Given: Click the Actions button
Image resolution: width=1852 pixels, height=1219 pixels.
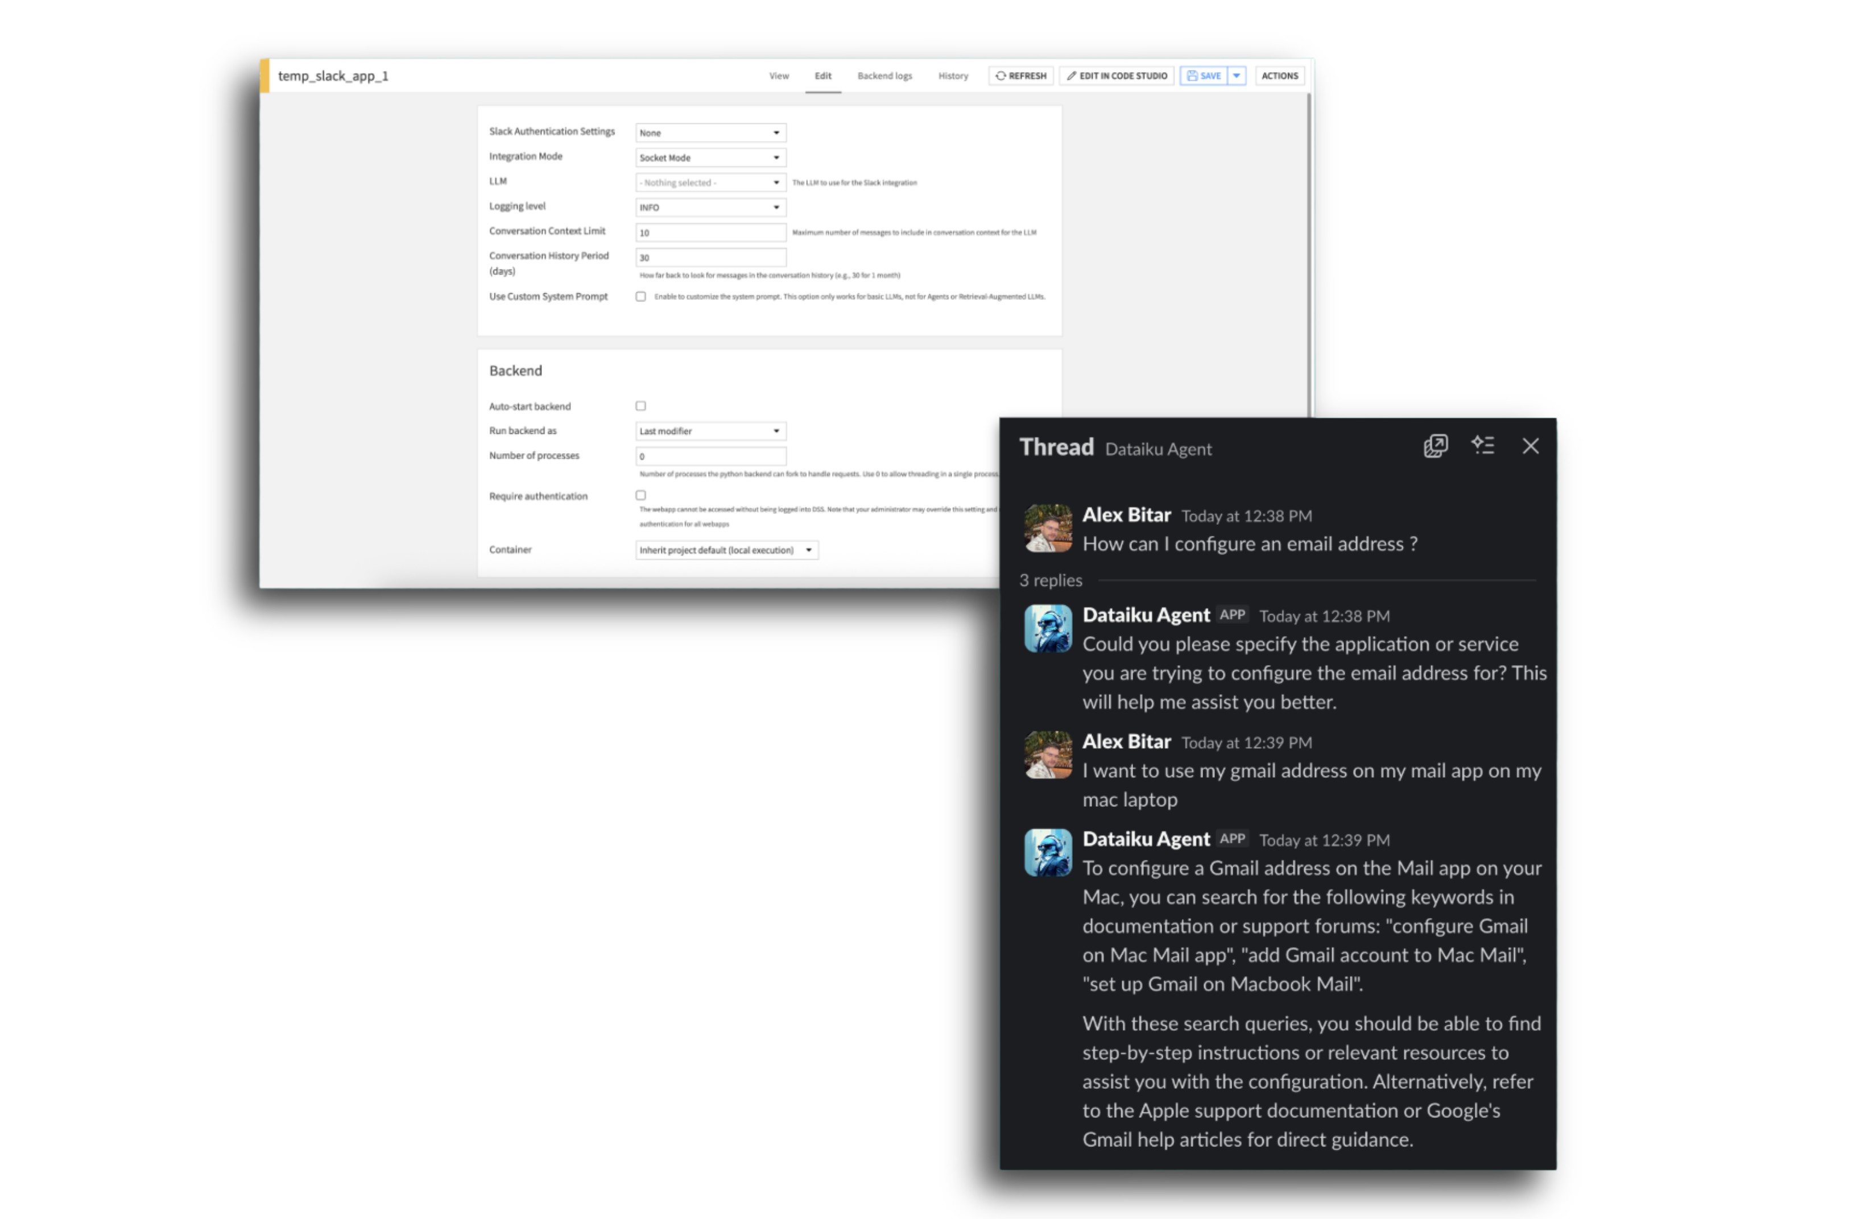Looking at the screenshot, I should click(1279, 76).
